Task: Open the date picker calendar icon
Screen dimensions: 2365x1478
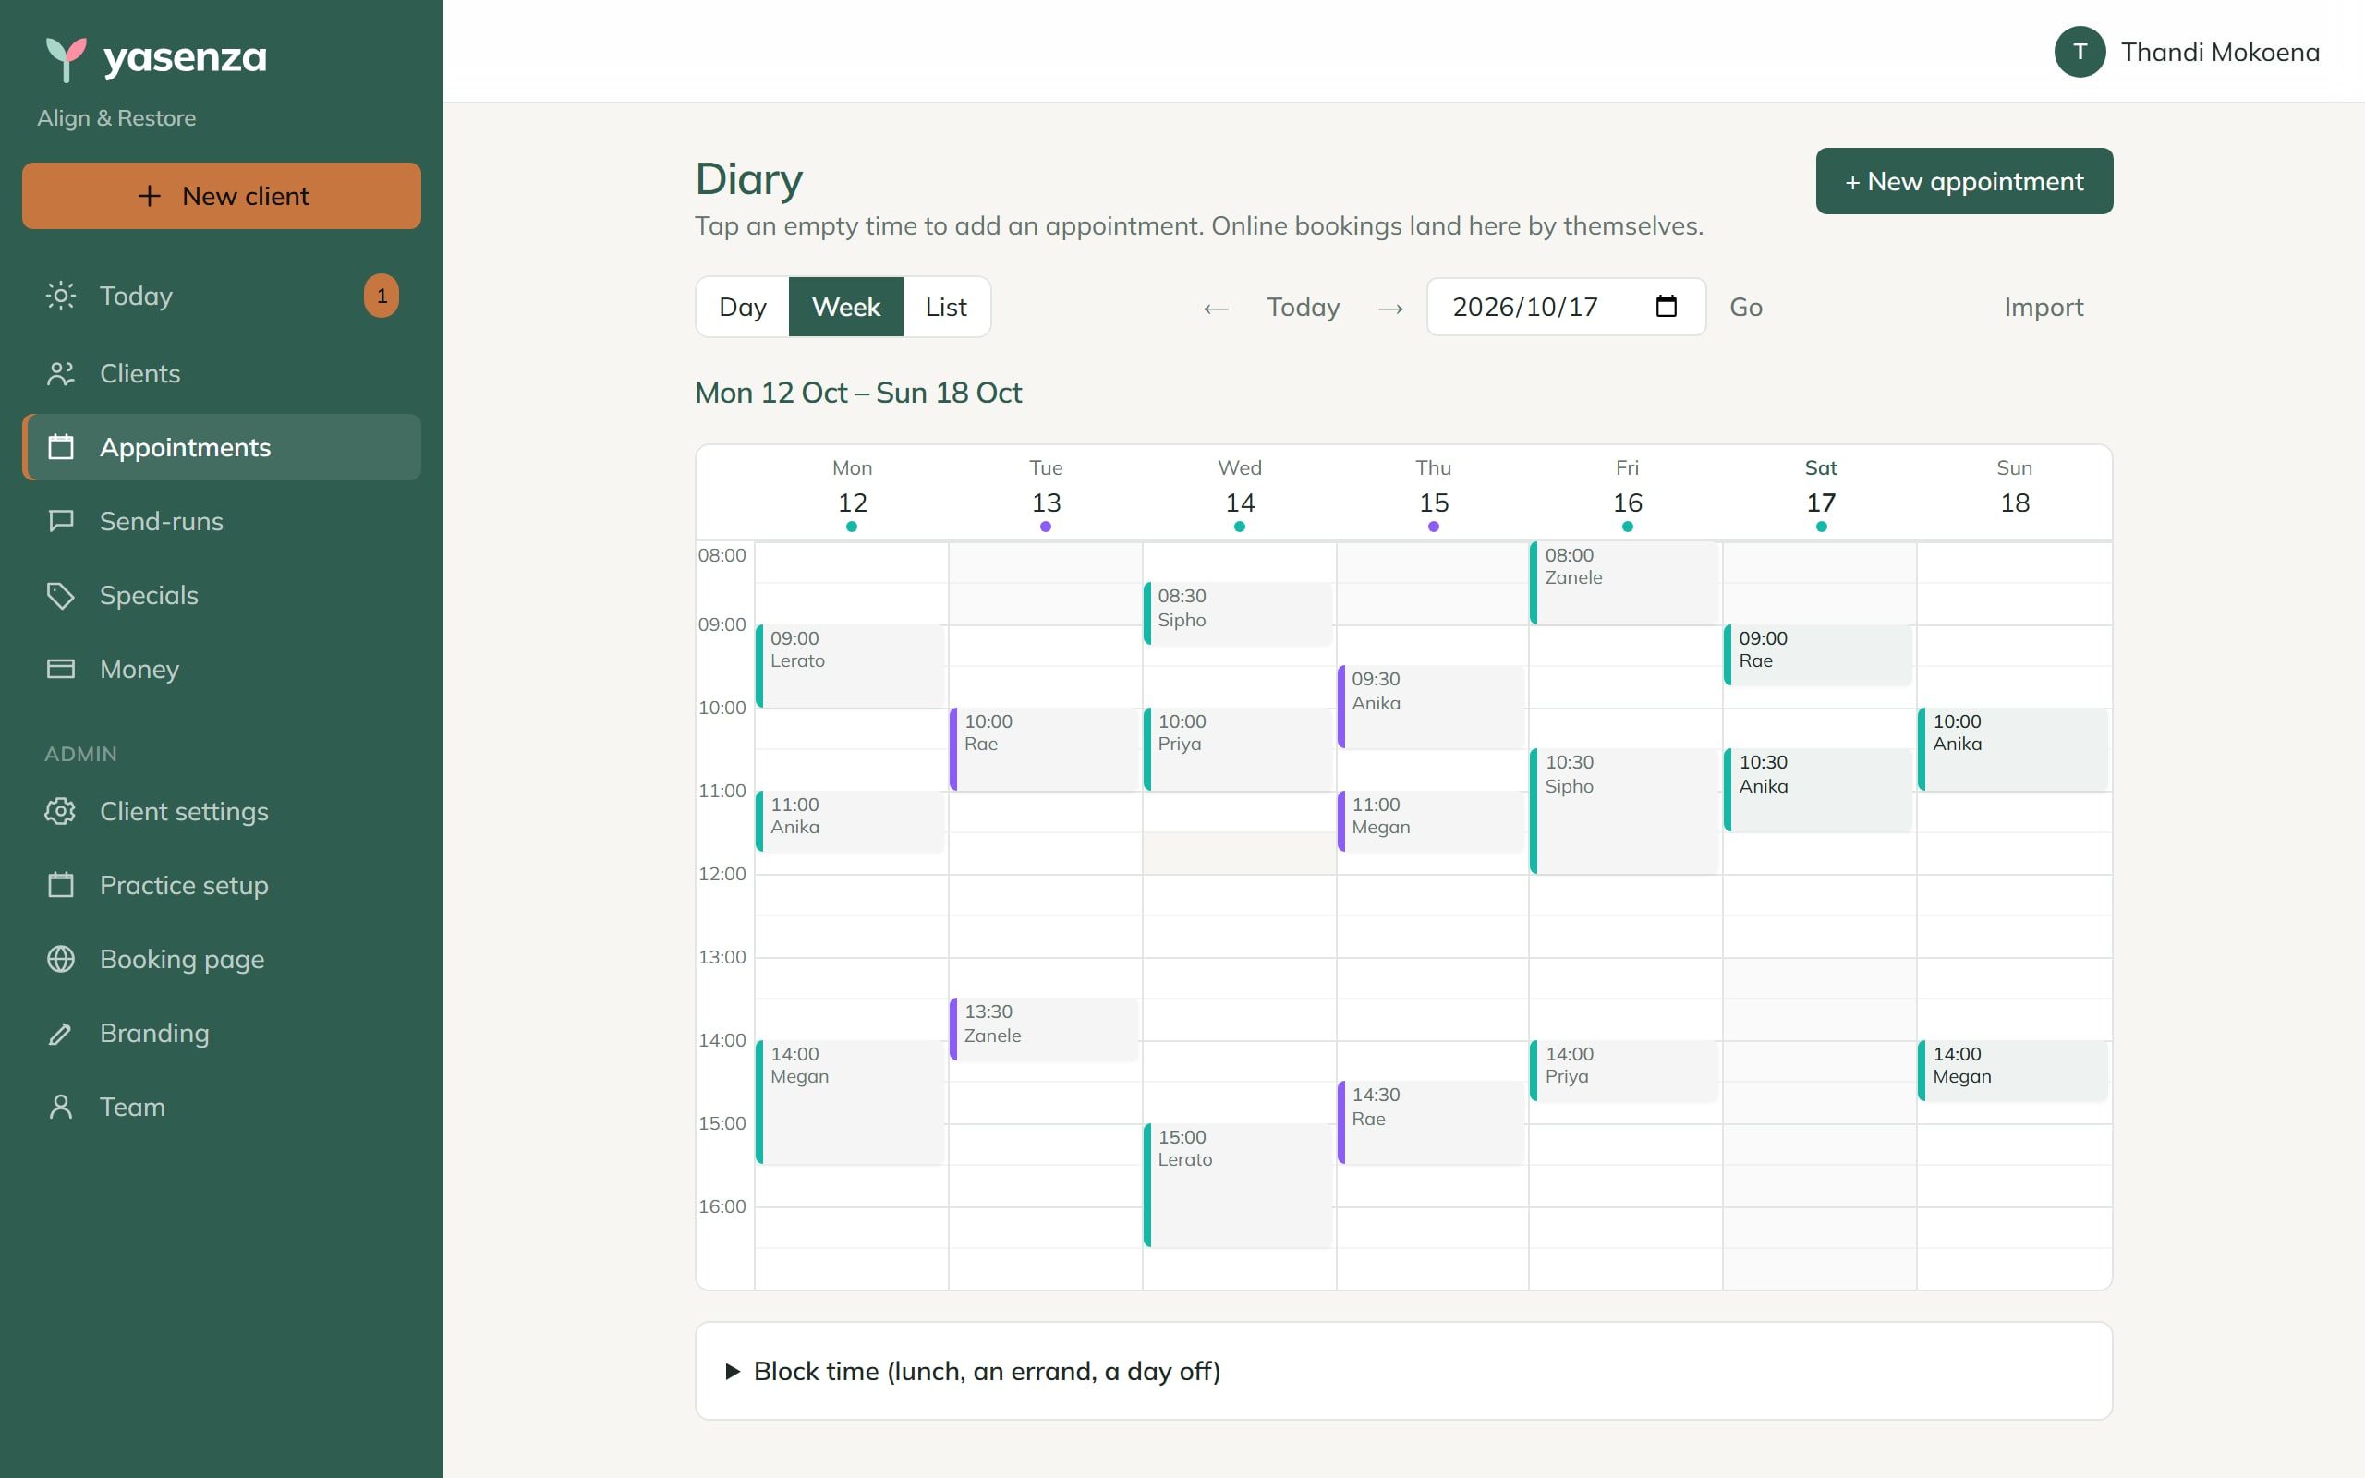Action: point(1667,306)
